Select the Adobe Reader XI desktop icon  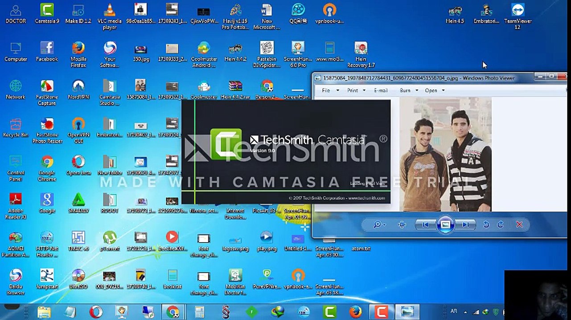point(16,206)
